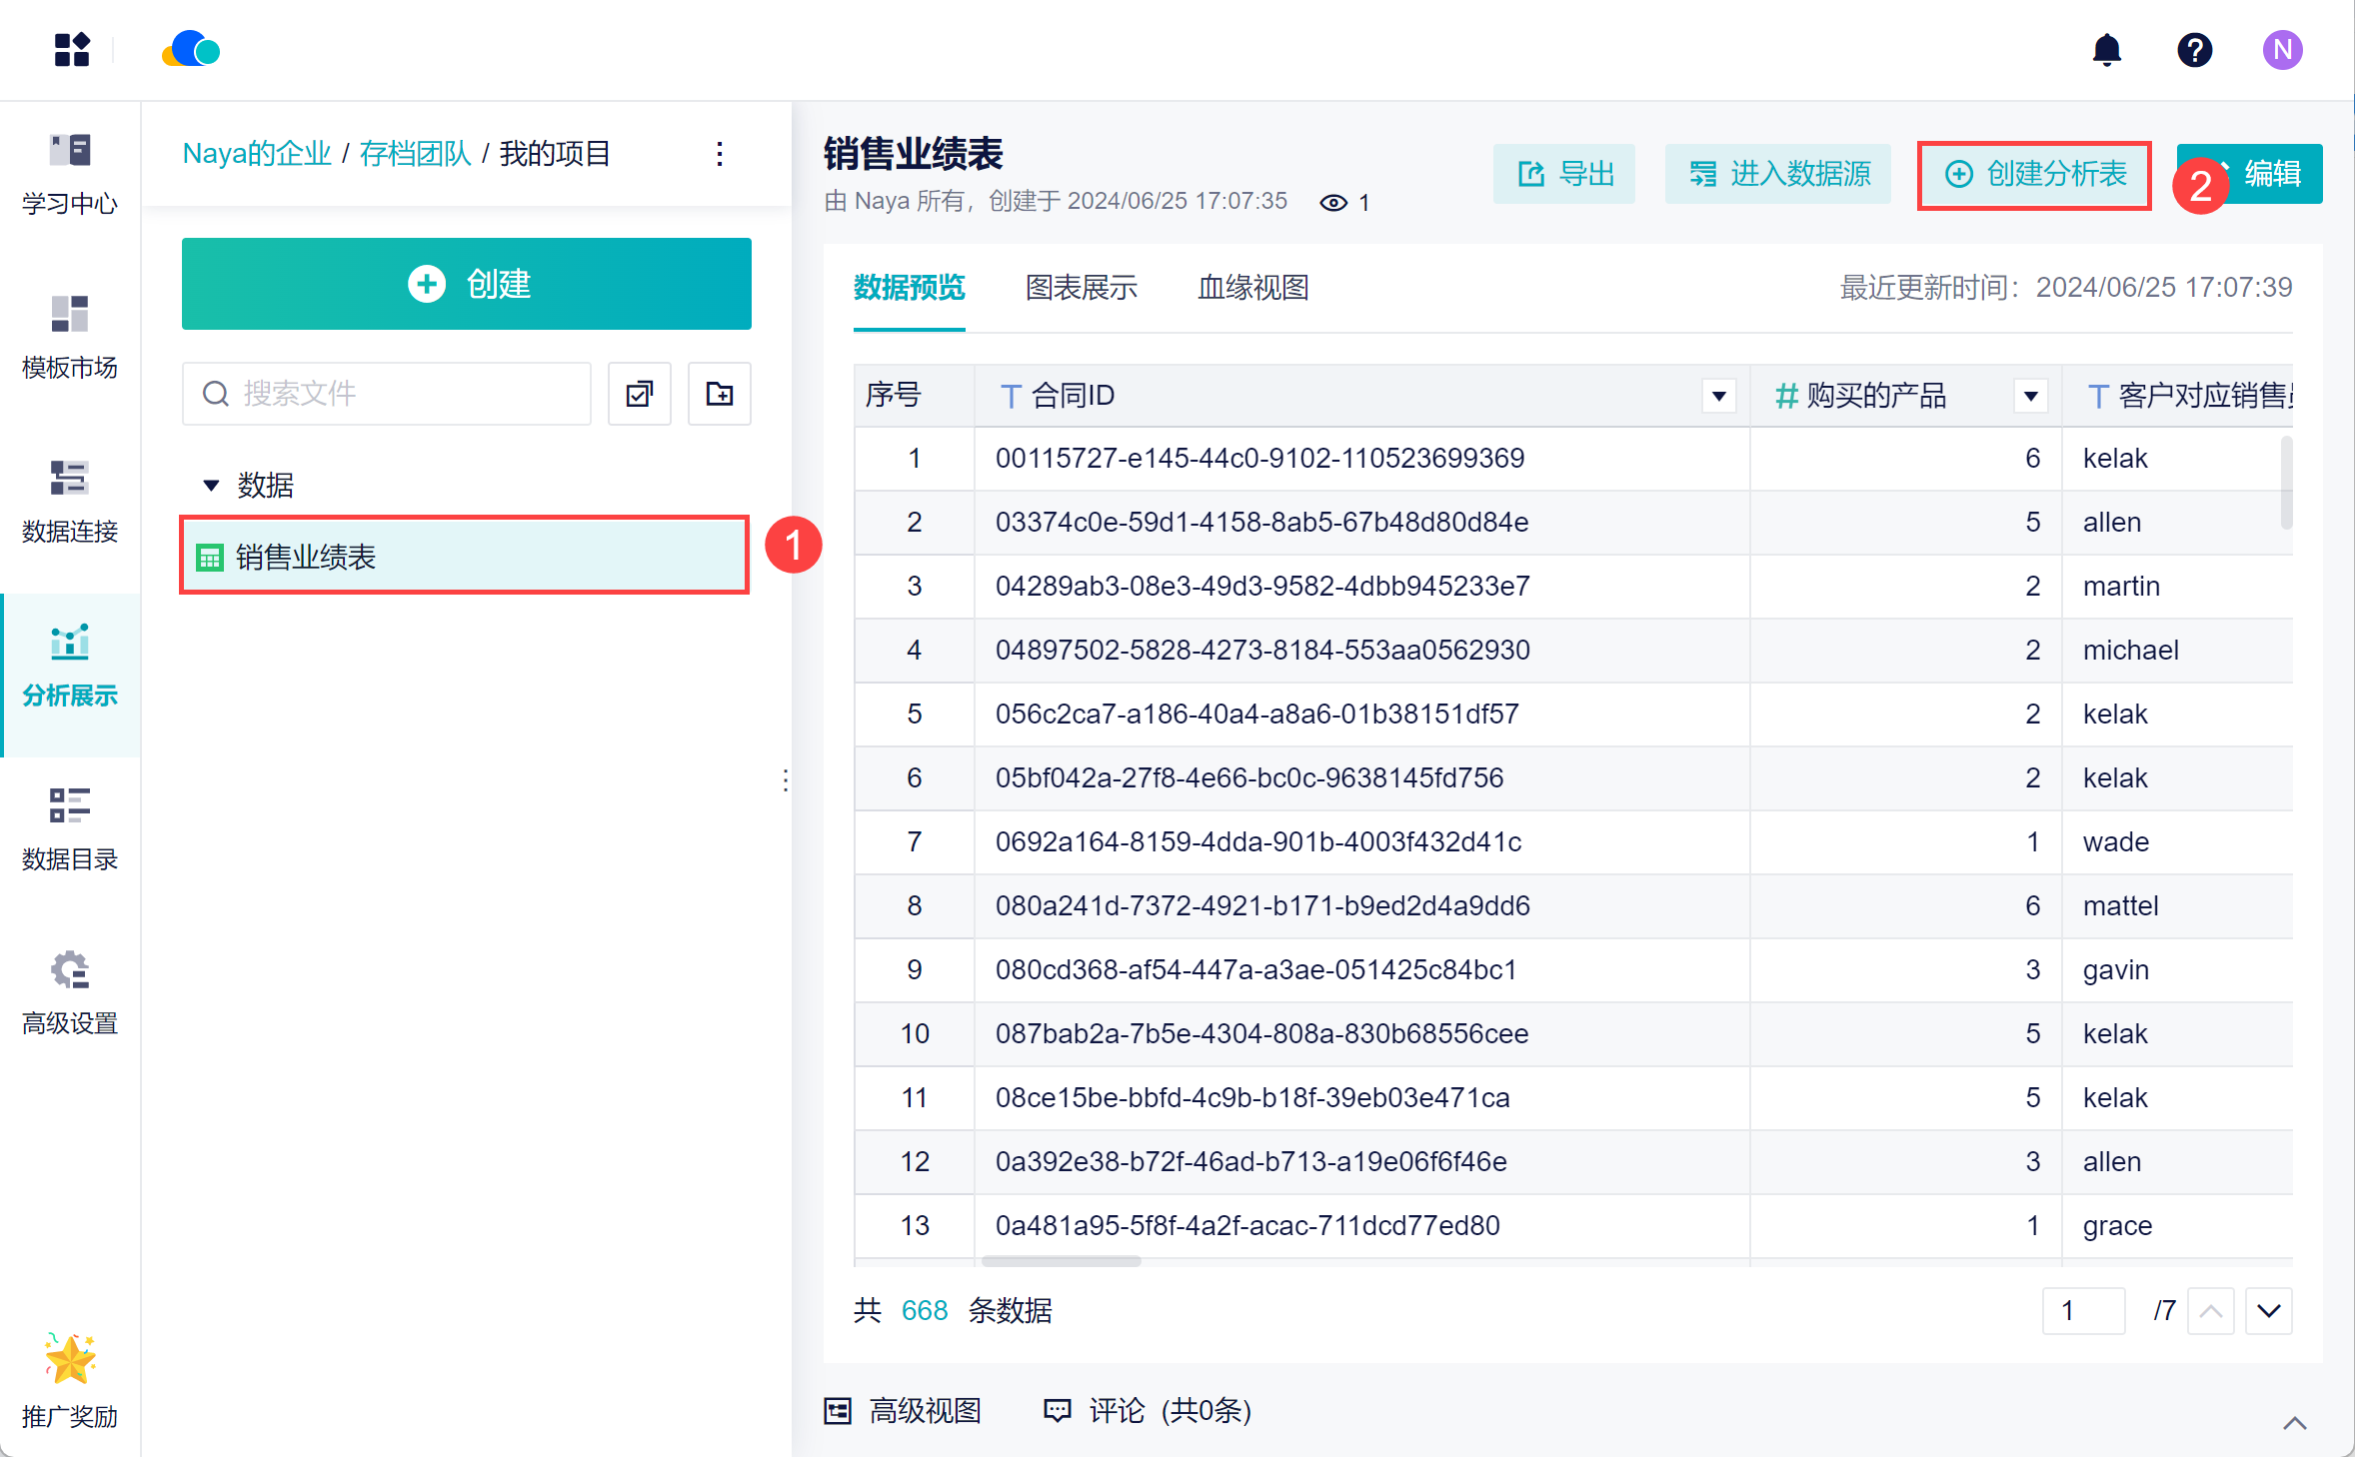2355x1457 pixels.
Task: Click the 搜索文件 search field
Action: (388, 394)
